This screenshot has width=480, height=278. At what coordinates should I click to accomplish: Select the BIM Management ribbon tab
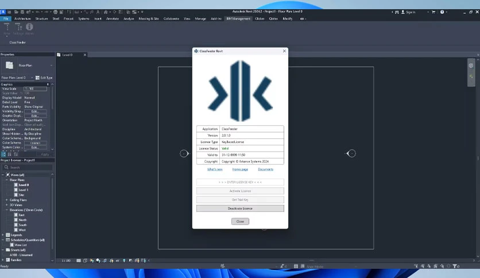[238, 19]
